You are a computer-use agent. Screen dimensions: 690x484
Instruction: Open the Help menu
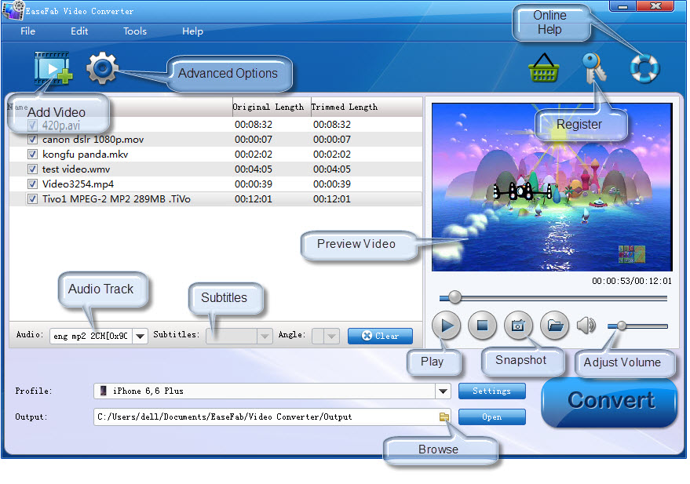pyautogui.click(x=192, y=31)
